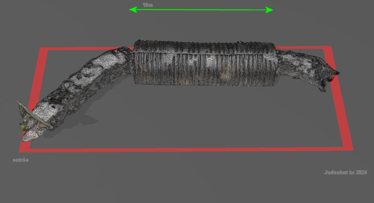Click the '10m' scale label
The height and width of the screenshot is (203, 374).
pos(148,5)
